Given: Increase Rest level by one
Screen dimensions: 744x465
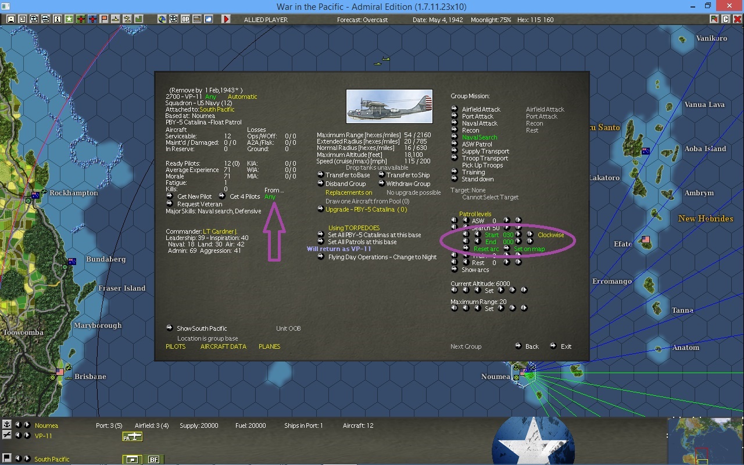Looking at the screenshot, I should click(507, 263).
